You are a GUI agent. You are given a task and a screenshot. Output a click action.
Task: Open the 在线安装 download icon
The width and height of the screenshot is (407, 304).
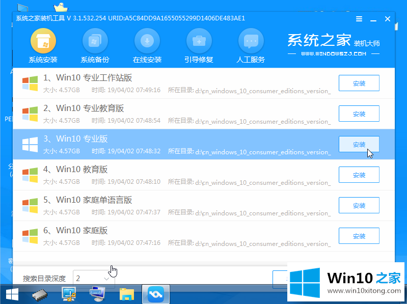[147, 41]
